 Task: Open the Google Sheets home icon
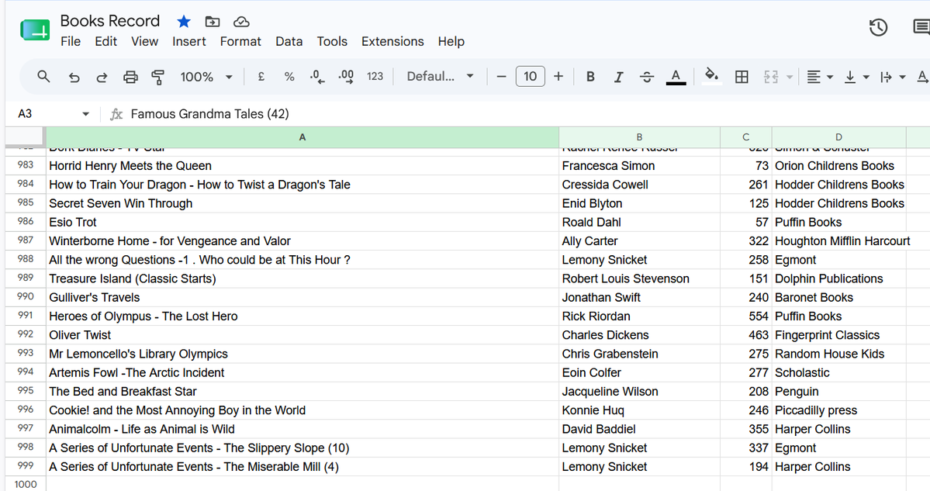pos(35,29)
